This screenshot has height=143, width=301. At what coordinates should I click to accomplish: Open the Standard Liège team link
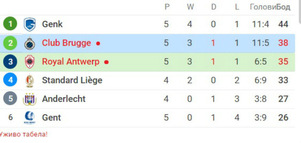72,80
